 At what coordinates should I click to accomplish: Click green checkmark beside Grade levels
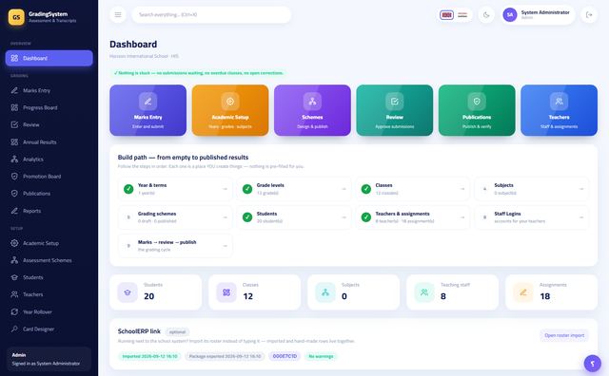(247, 189)
